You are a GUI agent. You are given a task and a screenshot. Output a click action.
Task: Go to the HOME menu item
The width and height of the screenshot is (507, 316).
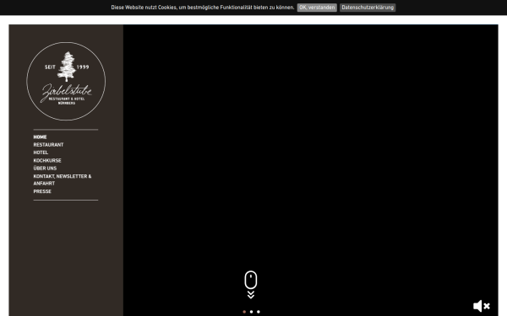click(40, 137)
